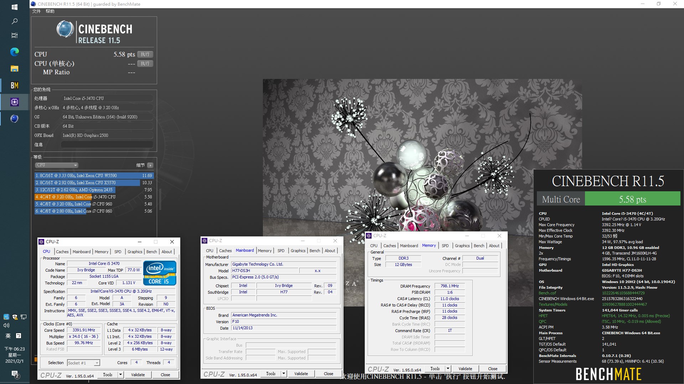Switch to Caches tab in CPU-Z CPU window
684x384 pixels.
click(x=62, y=252)
